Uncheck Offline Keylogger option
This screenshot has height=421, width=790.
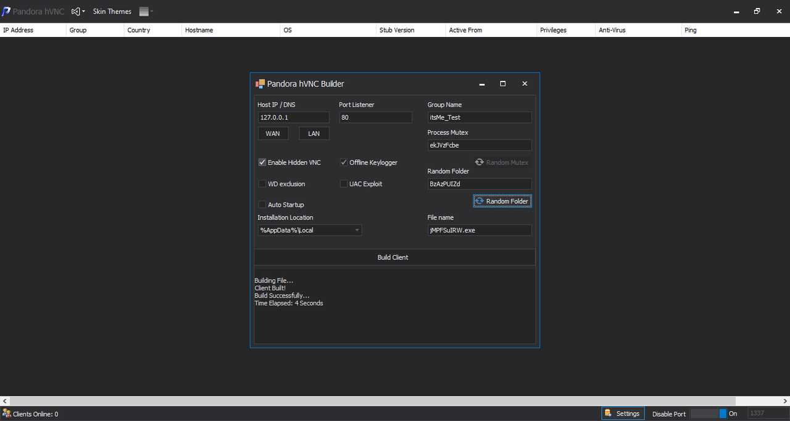click(344, 162)
